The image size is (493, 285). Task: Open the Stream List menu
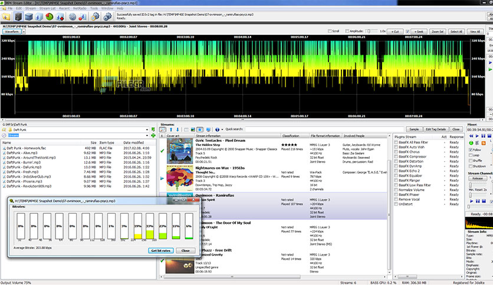(48, 8)
